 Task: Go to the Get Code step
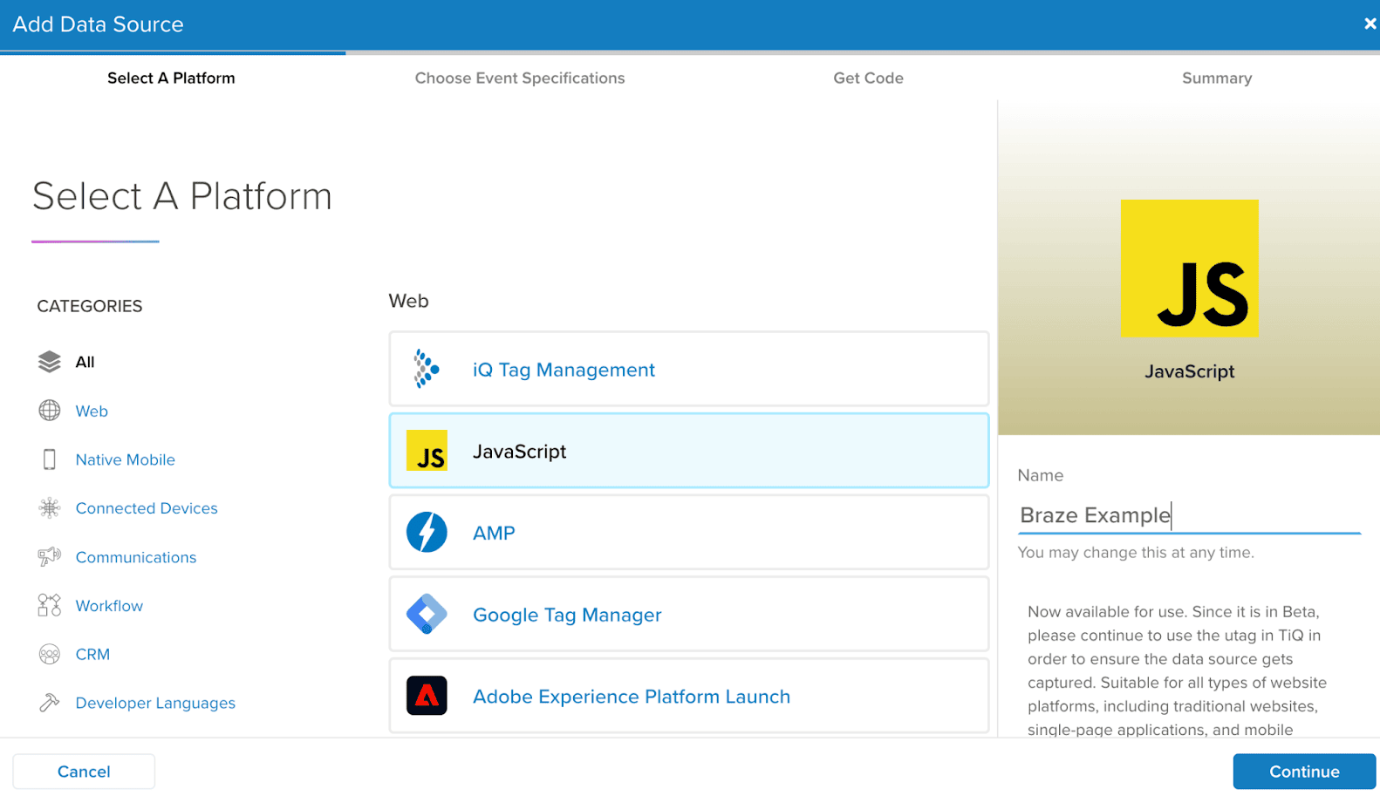pos(868,78)
